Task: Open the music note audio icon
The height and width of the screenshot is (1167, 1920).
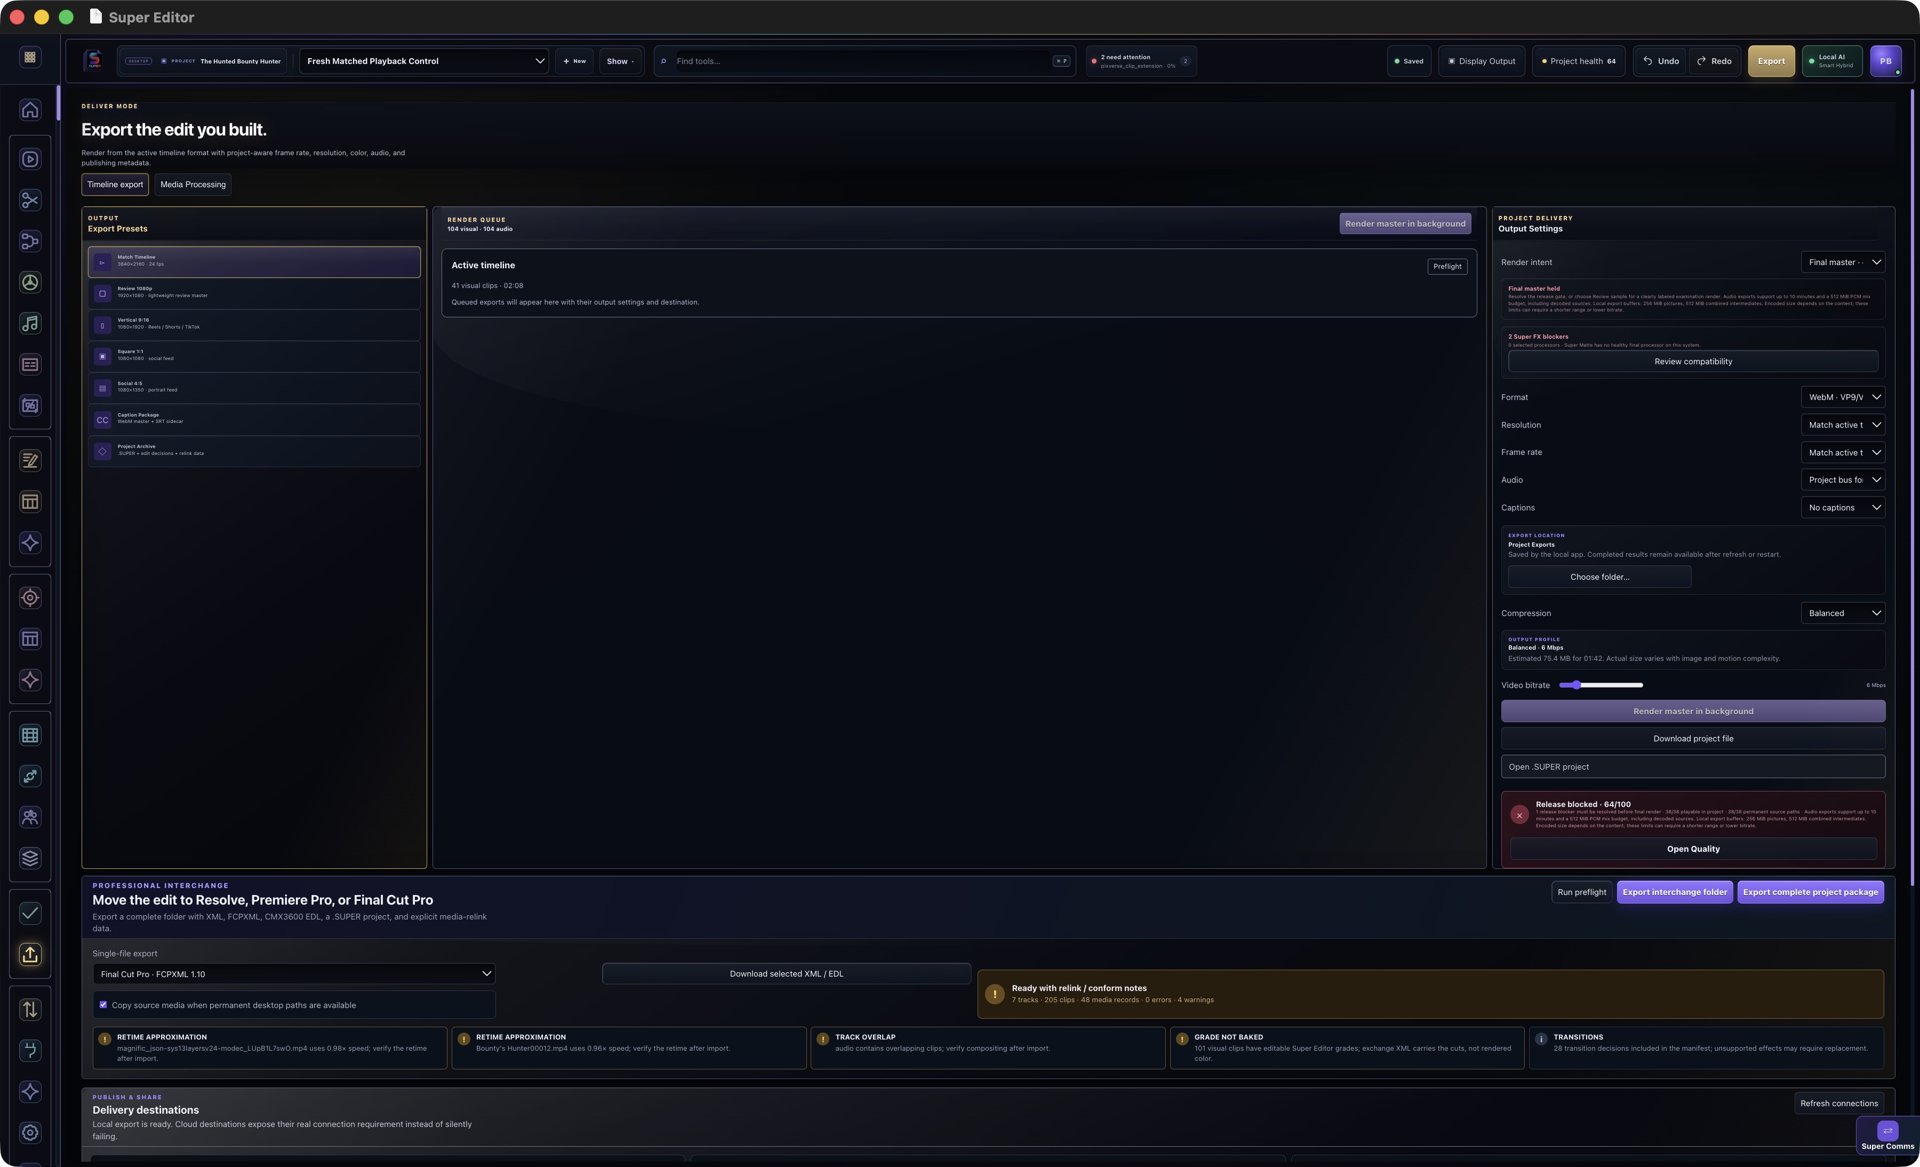Action: pyautogui.click(x=30, y=323)
